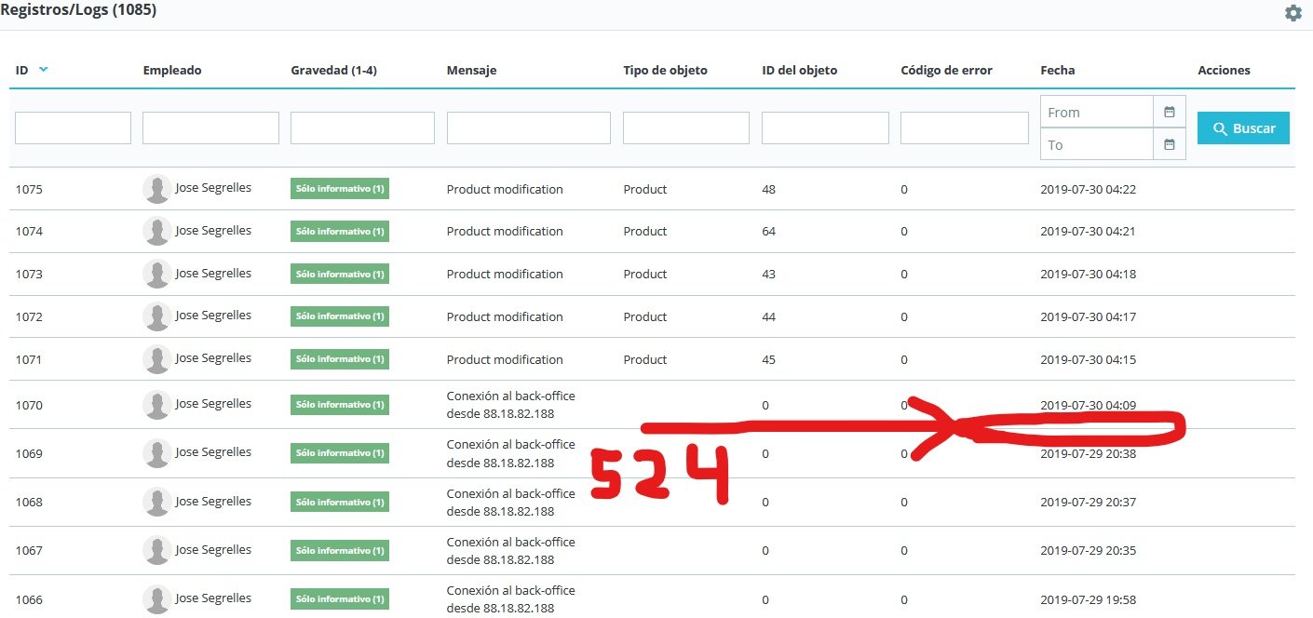Select log ID 1075 cell

tap(29, 189)
